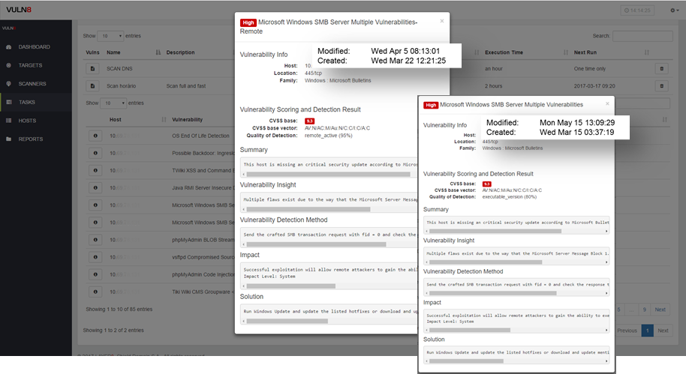Click the 'Scan full and fast' description

[x=186, y=86]
